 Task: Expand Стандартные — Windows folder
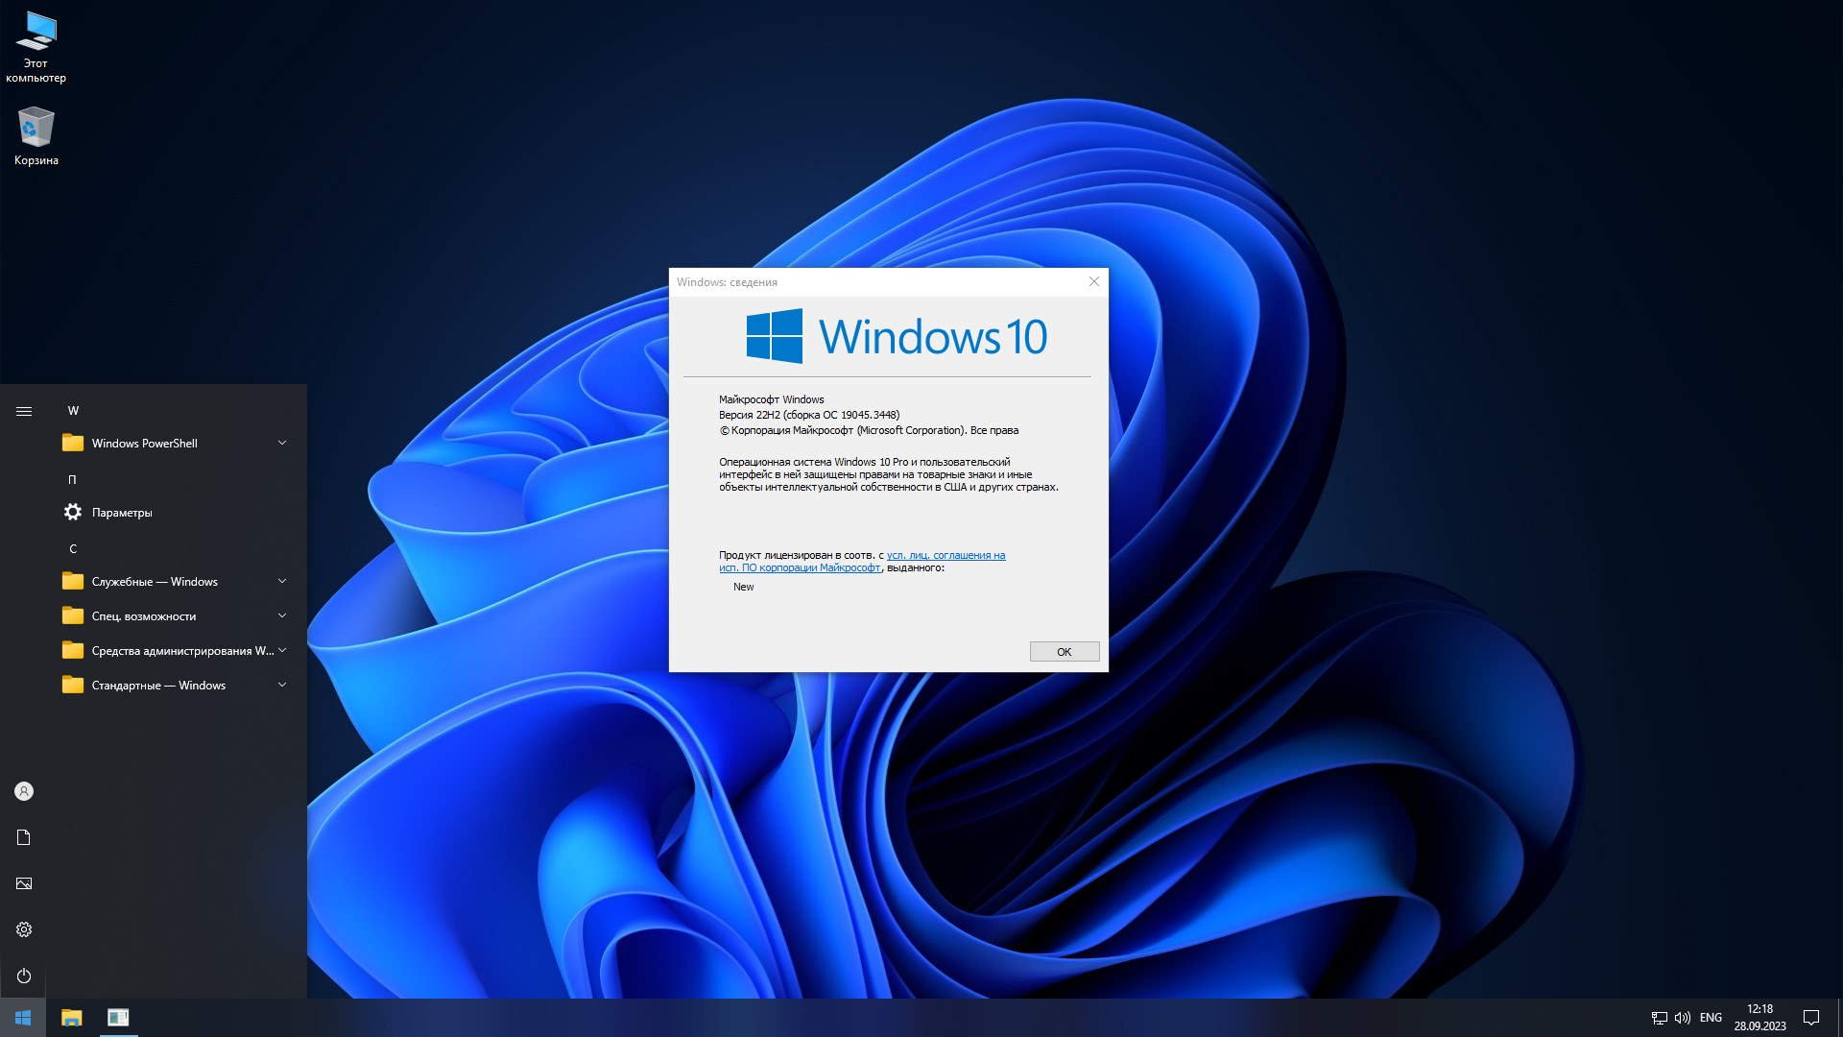pyautogui.click(x=158, y=685)
